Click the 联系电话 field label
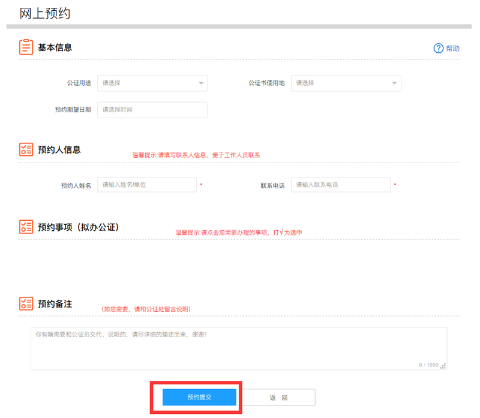Screen dimensions: 480x418 (273, 185)
